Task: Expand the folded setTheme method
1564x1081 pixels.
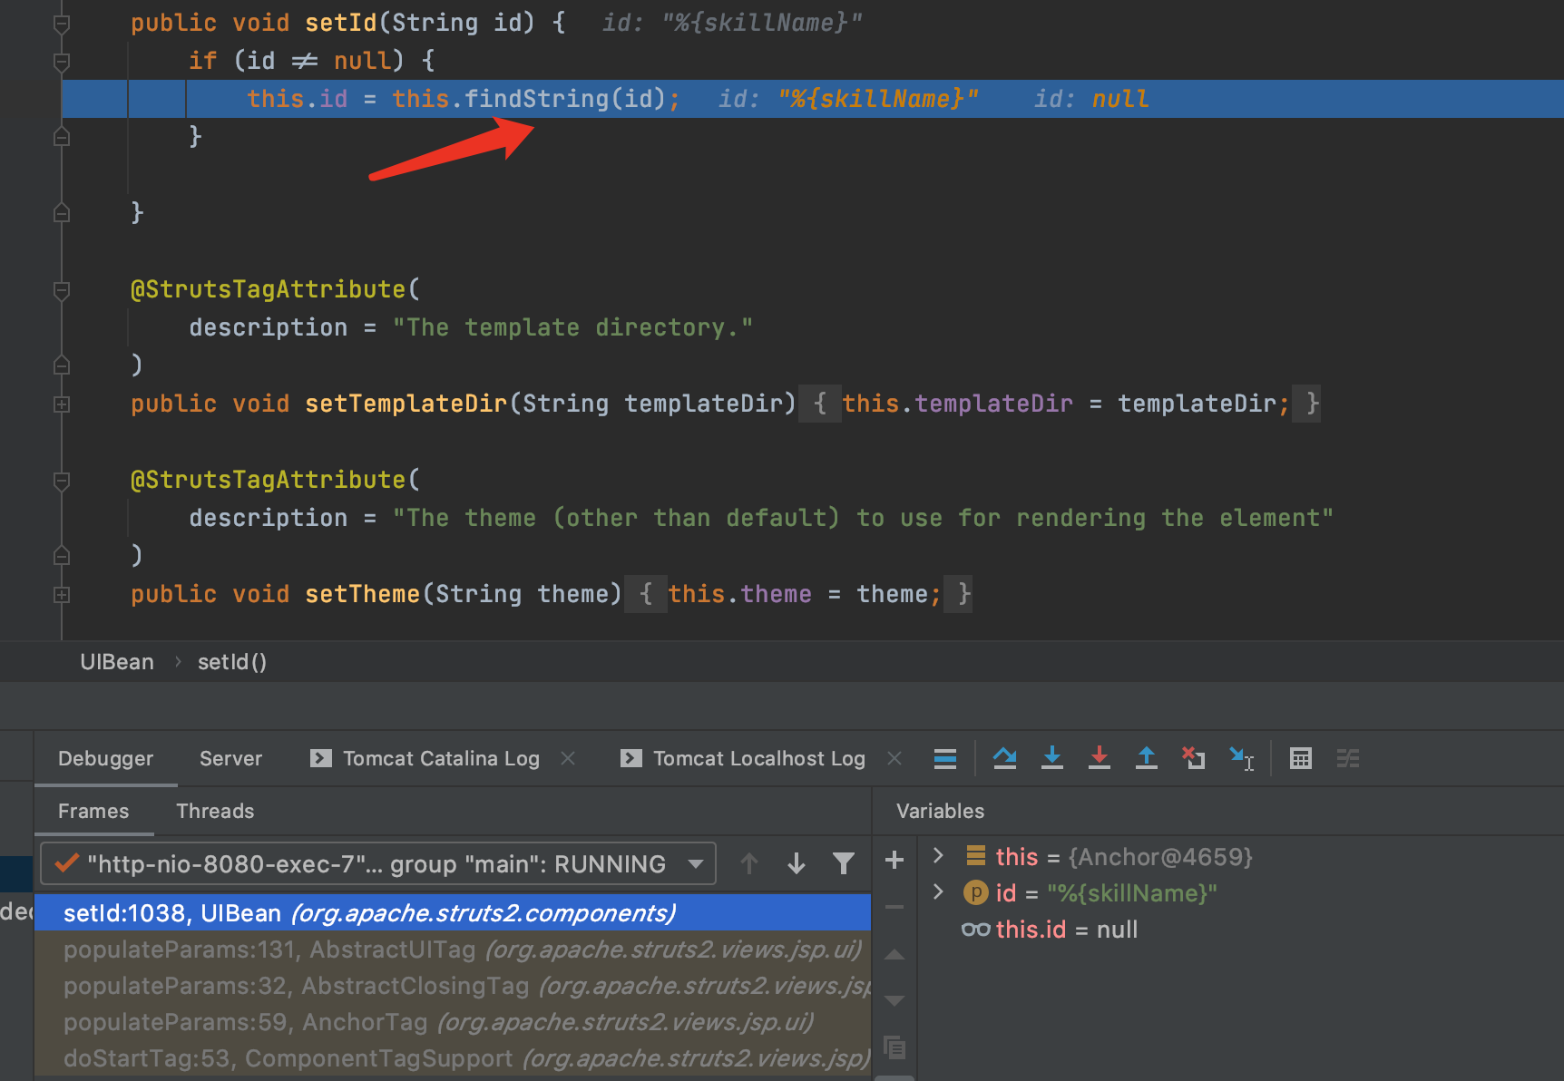Action: tap(62, 595)
